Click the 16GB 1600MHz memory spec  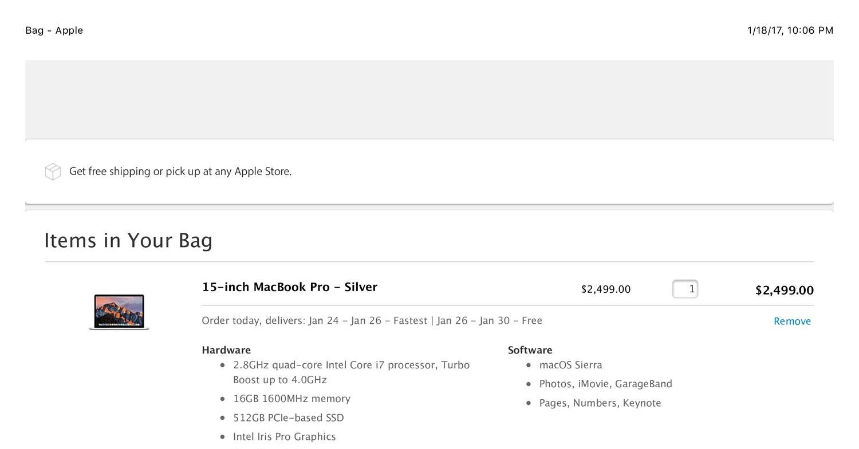pos(291,399)
